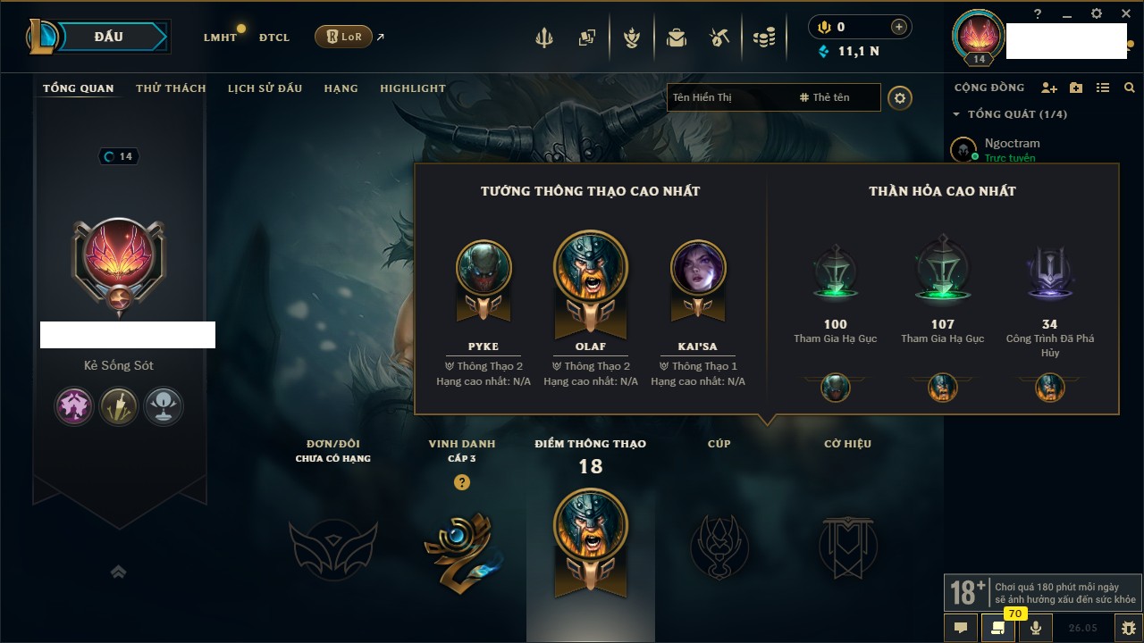Open the chat bubble panel

pyautogui.click(x=961, y=628)
